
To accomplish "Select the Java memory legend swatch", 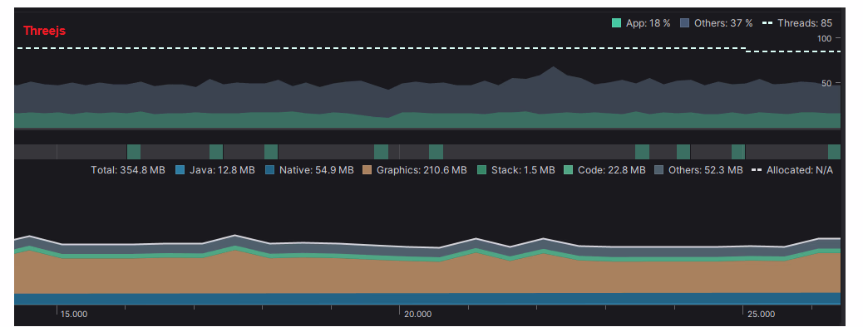I will click(180, 170).
